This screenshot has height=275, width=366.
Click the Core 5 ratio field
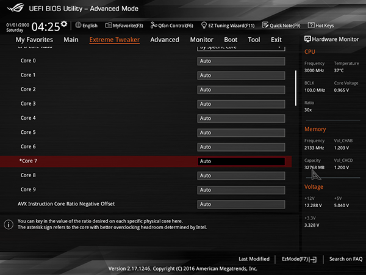coord(241,133)
